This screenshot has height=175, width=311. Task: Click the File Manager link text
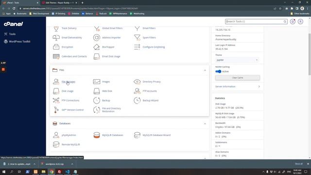[69, 82]
